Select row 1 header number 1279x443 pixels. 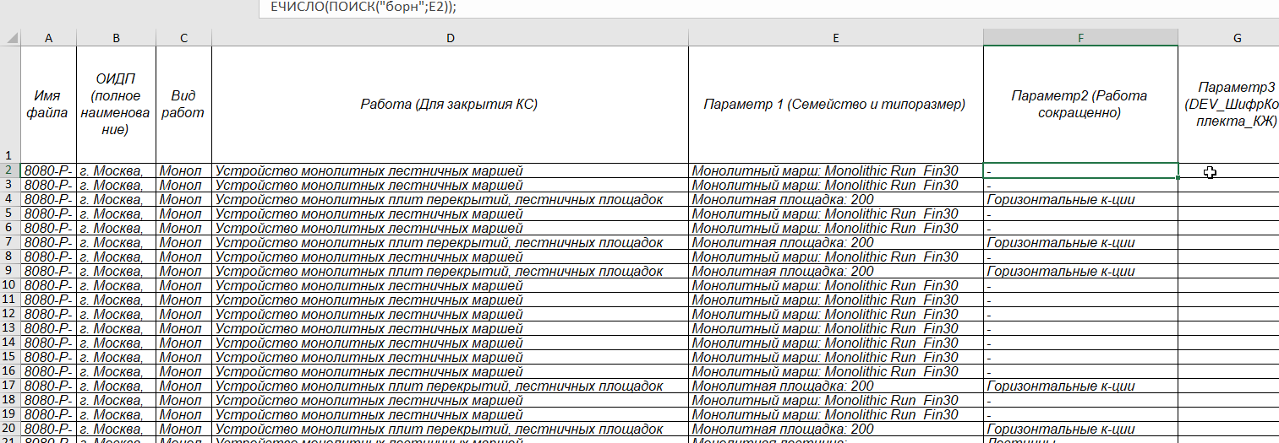tap(10, 105)
